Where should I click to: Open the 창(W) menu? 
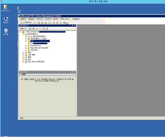(x=56, y=19)
